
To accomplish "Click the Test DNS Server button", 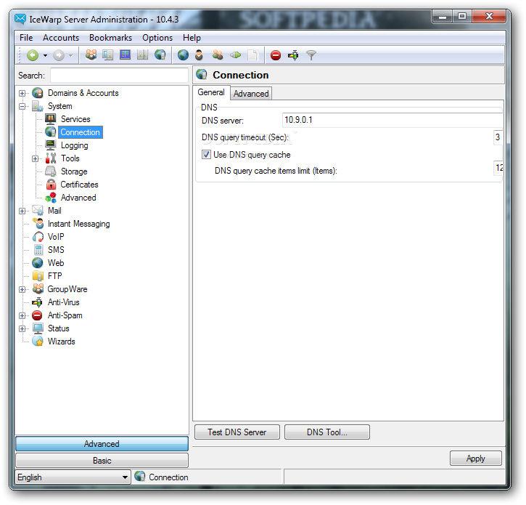I will pos(237,432).
